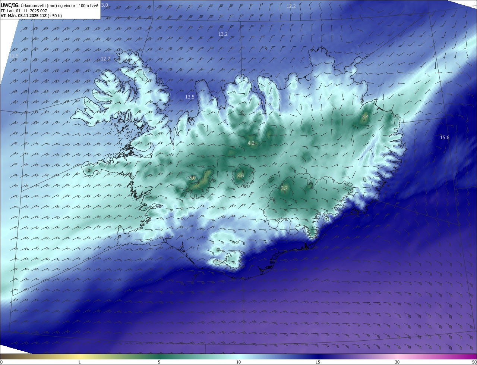Click the color scale label 30

pos(397,362)
